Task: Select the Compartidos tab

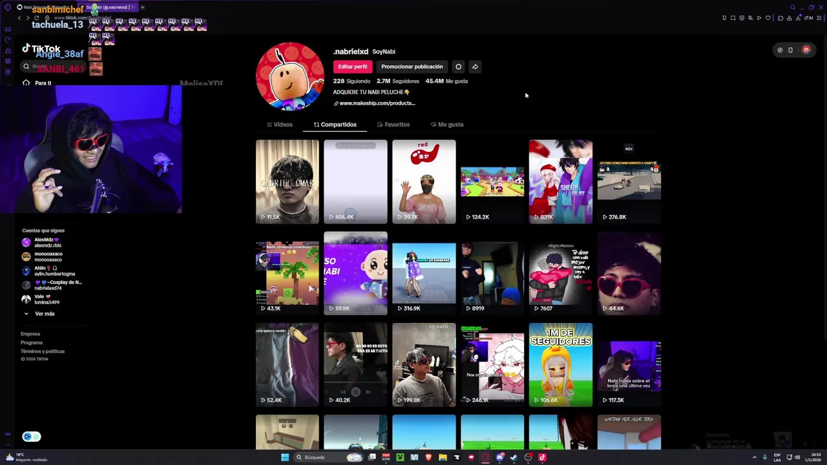Action: click(335, 125)
